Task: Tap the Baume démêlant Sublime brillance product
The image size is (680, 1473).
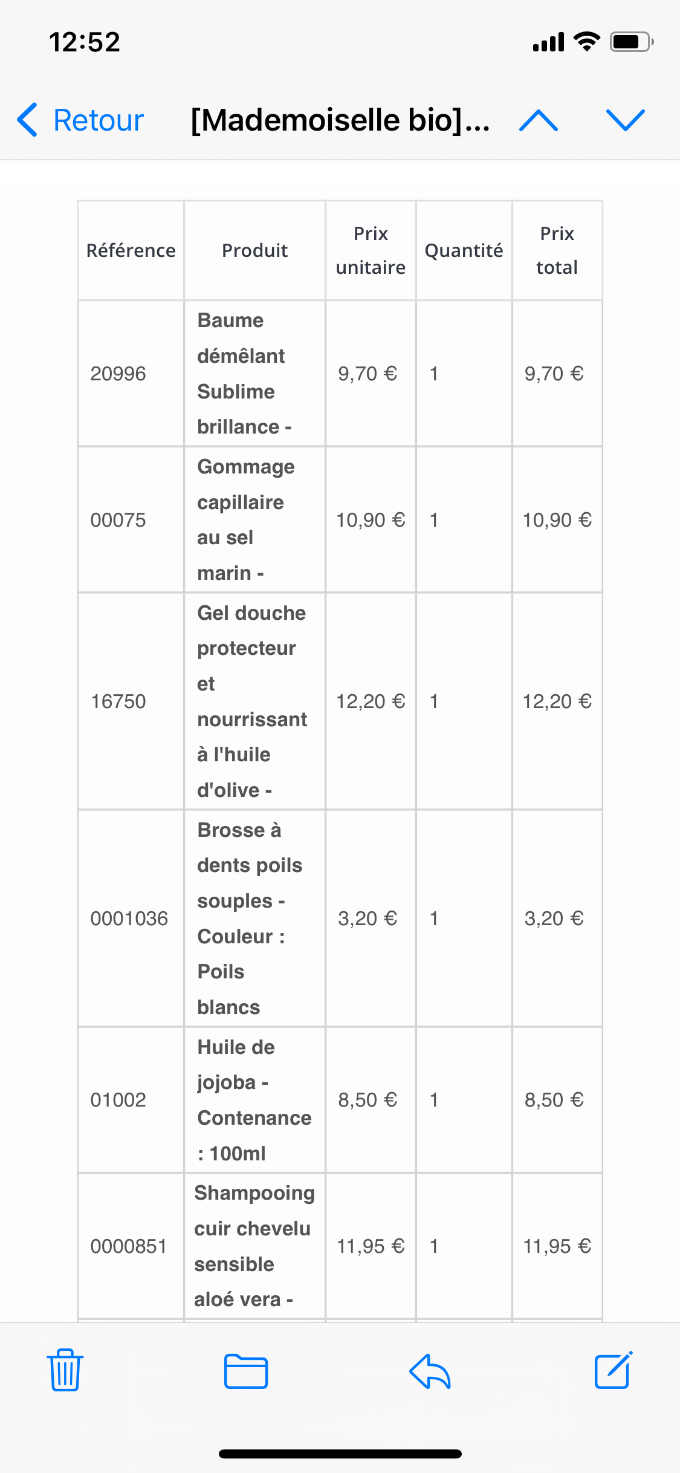Action: click(x=244, y=374)
